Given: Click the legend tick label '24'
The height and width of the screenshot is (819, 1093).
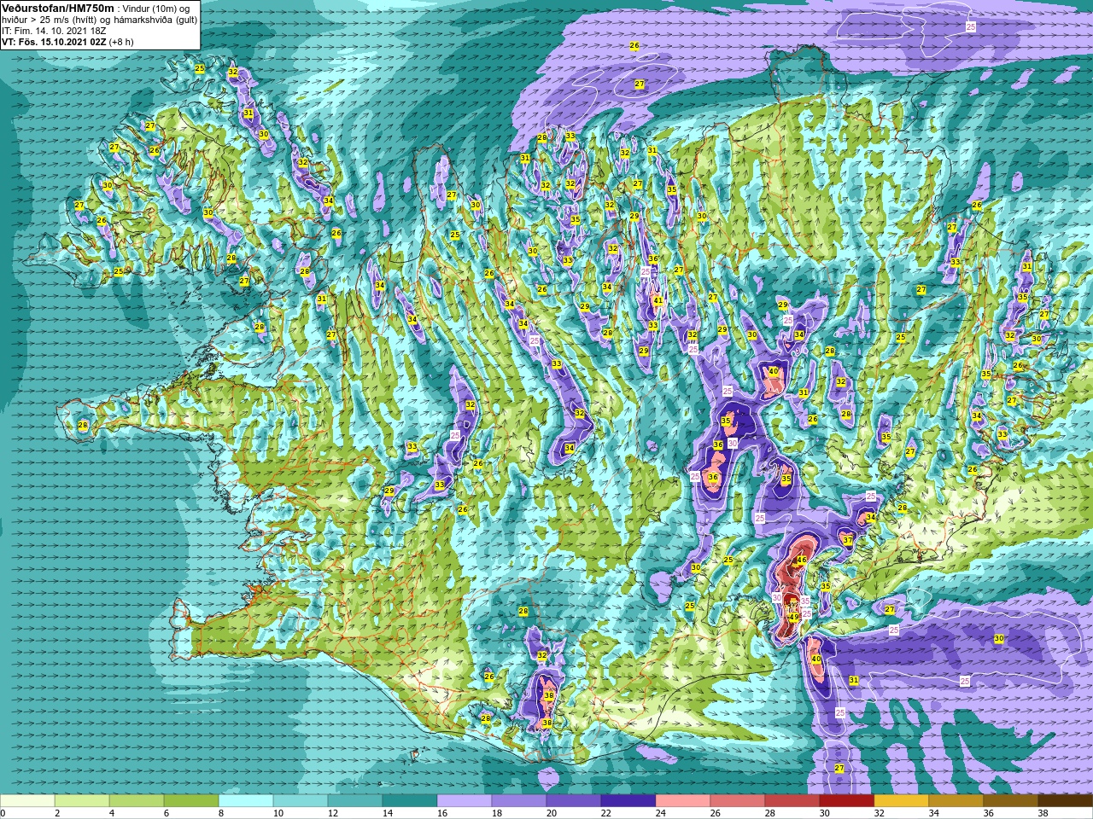Looking at the screenshot, I should coord(660,813).
